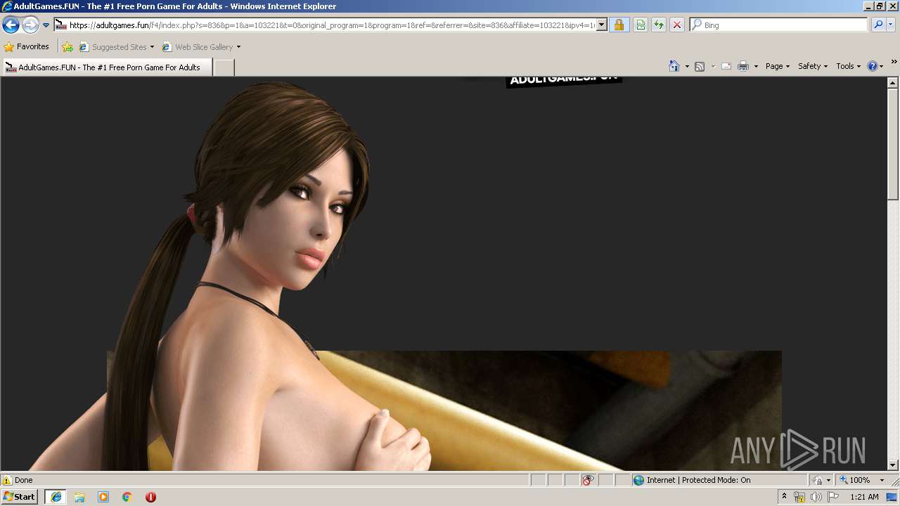Toggle the Compatibility View icon
The image size is (900, 506).
[641, 25]
